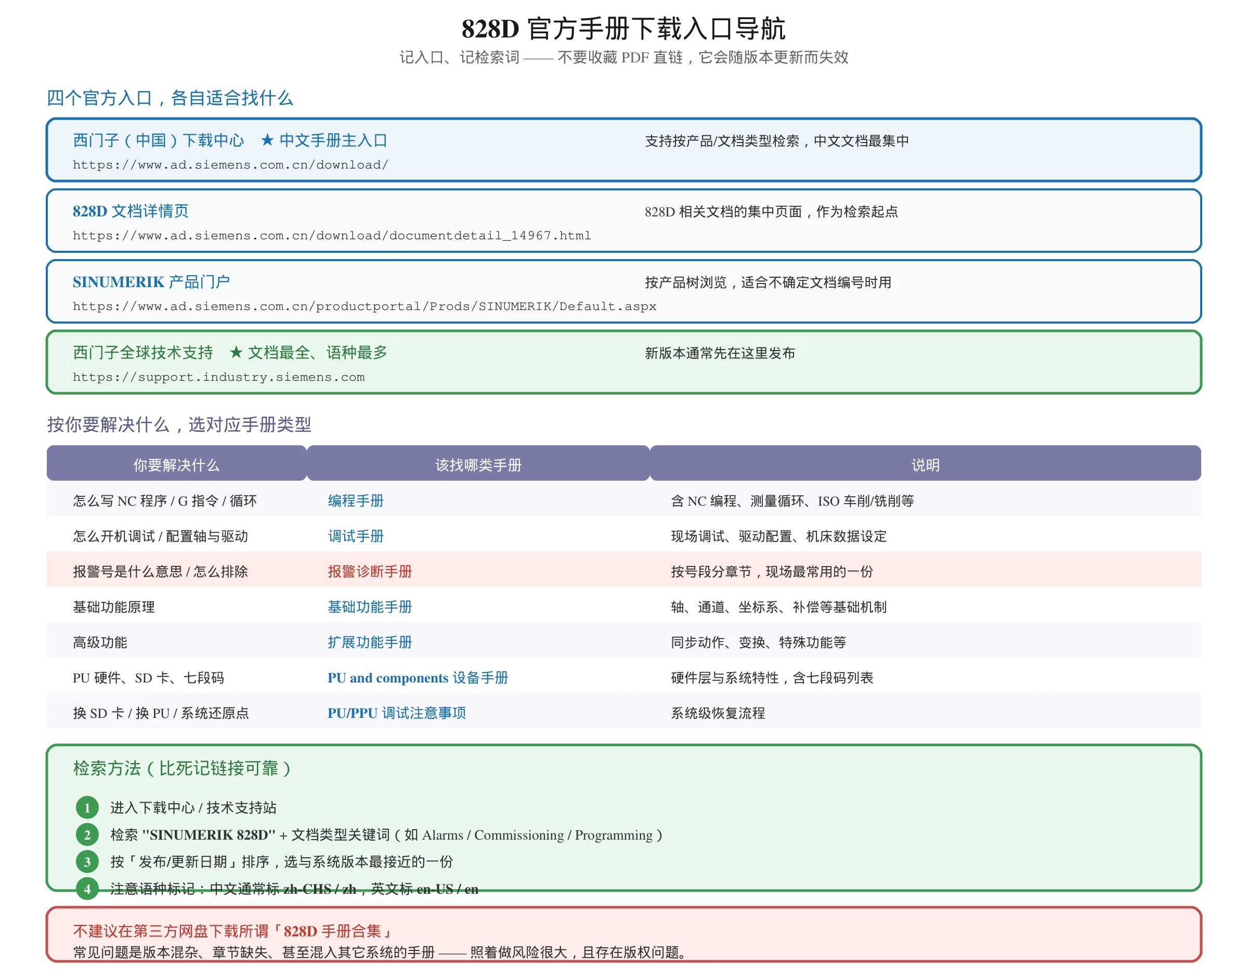This screenshot has width=1248, height=978.
Task: Click the 系统级恢复流程 description cell
Action: click(718, 713)
